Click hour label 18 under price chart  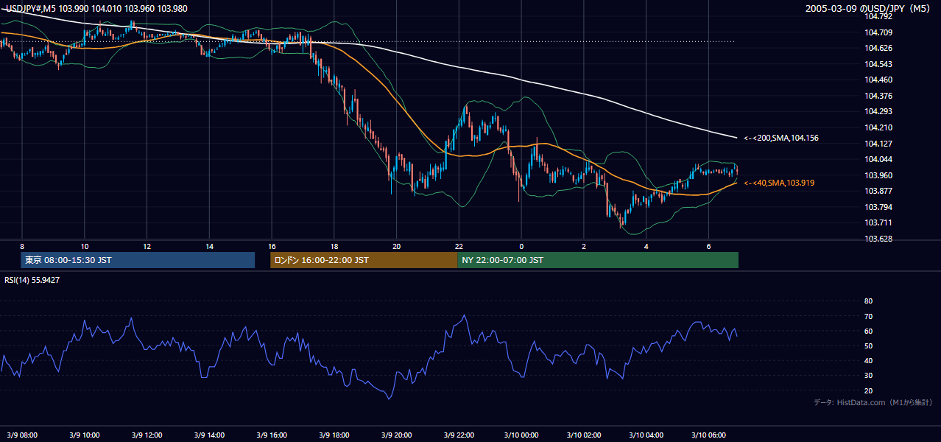pos(334,246)
